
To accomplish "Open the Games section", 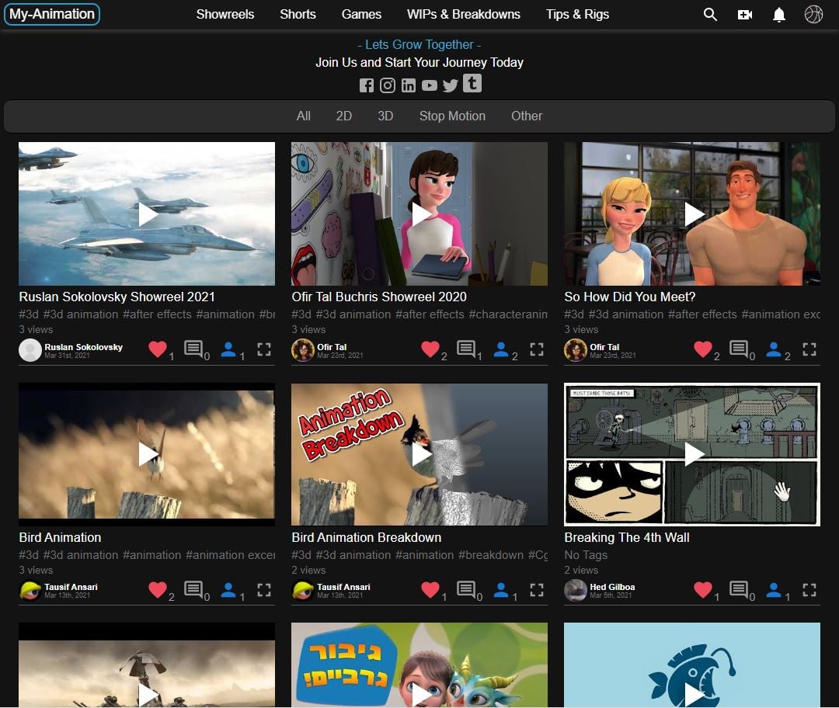I will 362,15.
